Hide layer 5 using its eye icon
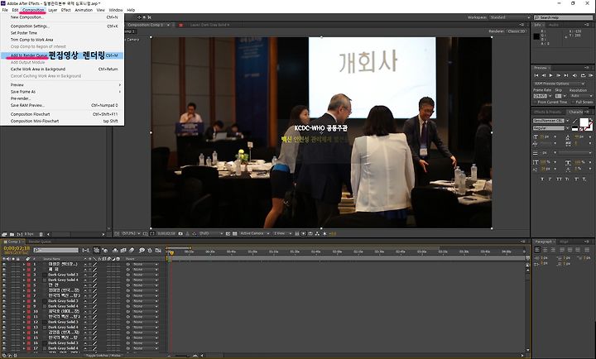Viewport: 596px width, 359px height. 4,285
